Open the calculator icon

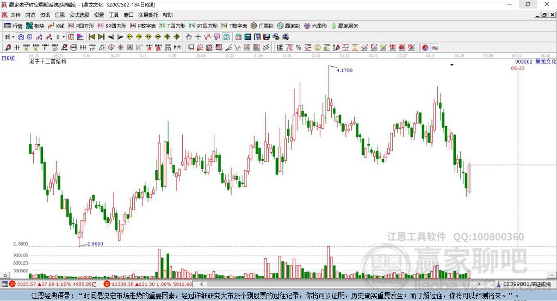(x=247, y=37)
